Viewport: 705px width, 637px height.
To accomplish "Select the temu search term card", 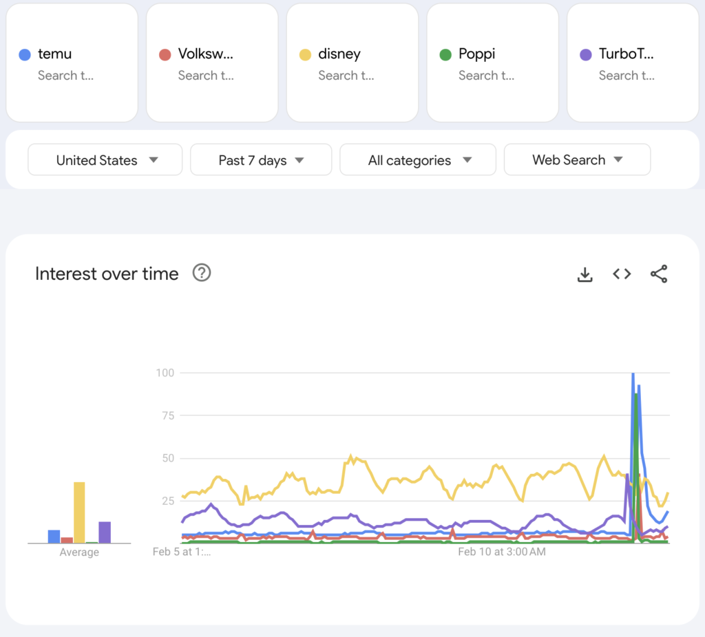I will 72,63.
